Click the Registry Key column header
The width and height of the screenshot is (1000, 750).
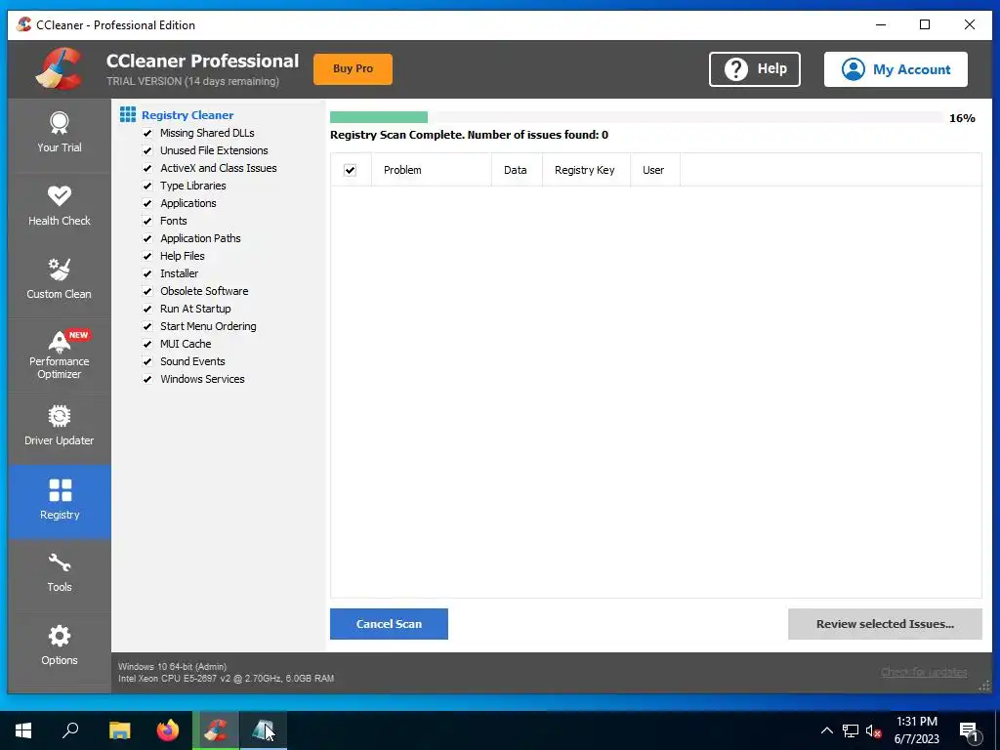tap(586, 170)
